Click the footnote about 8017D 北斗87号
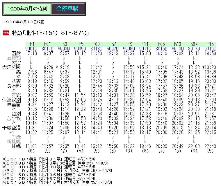The width and height of the screenshot is (221, 186). pos(49,178)
